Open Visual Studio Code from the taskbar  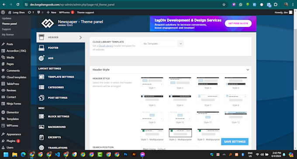click(57, 155)
